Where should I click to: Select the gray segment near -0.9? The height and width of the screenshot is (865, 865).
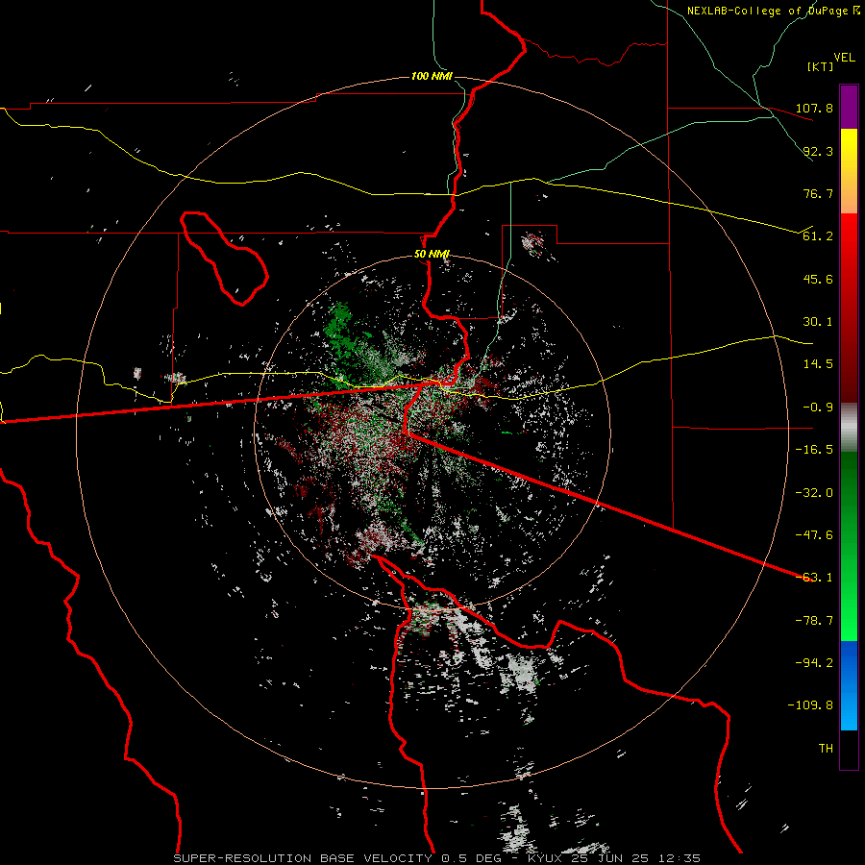(x=849, y=426)
